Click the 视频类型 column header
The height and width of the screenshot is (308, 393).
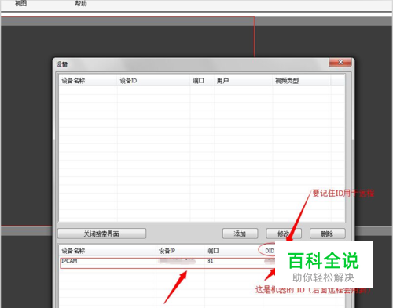[x=302, y=81]
